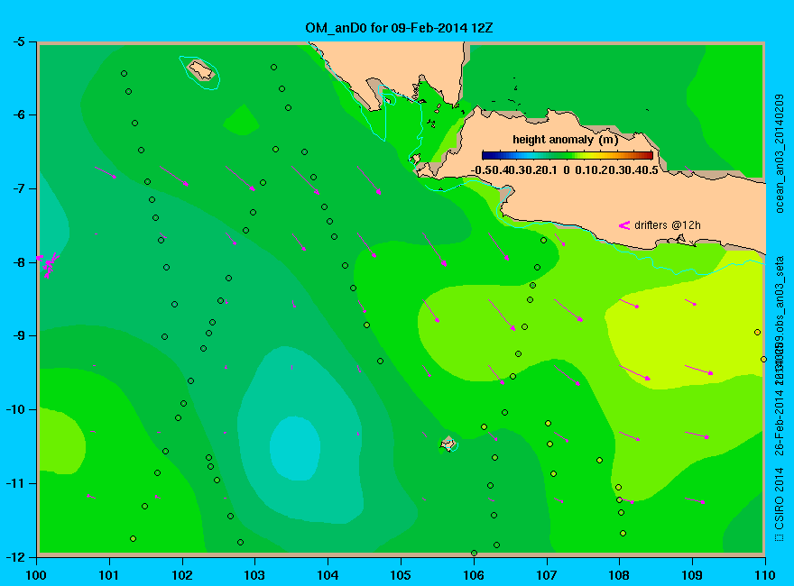Click the yellow observation circle nearest the right edge at latitude -9

[758, 333]
